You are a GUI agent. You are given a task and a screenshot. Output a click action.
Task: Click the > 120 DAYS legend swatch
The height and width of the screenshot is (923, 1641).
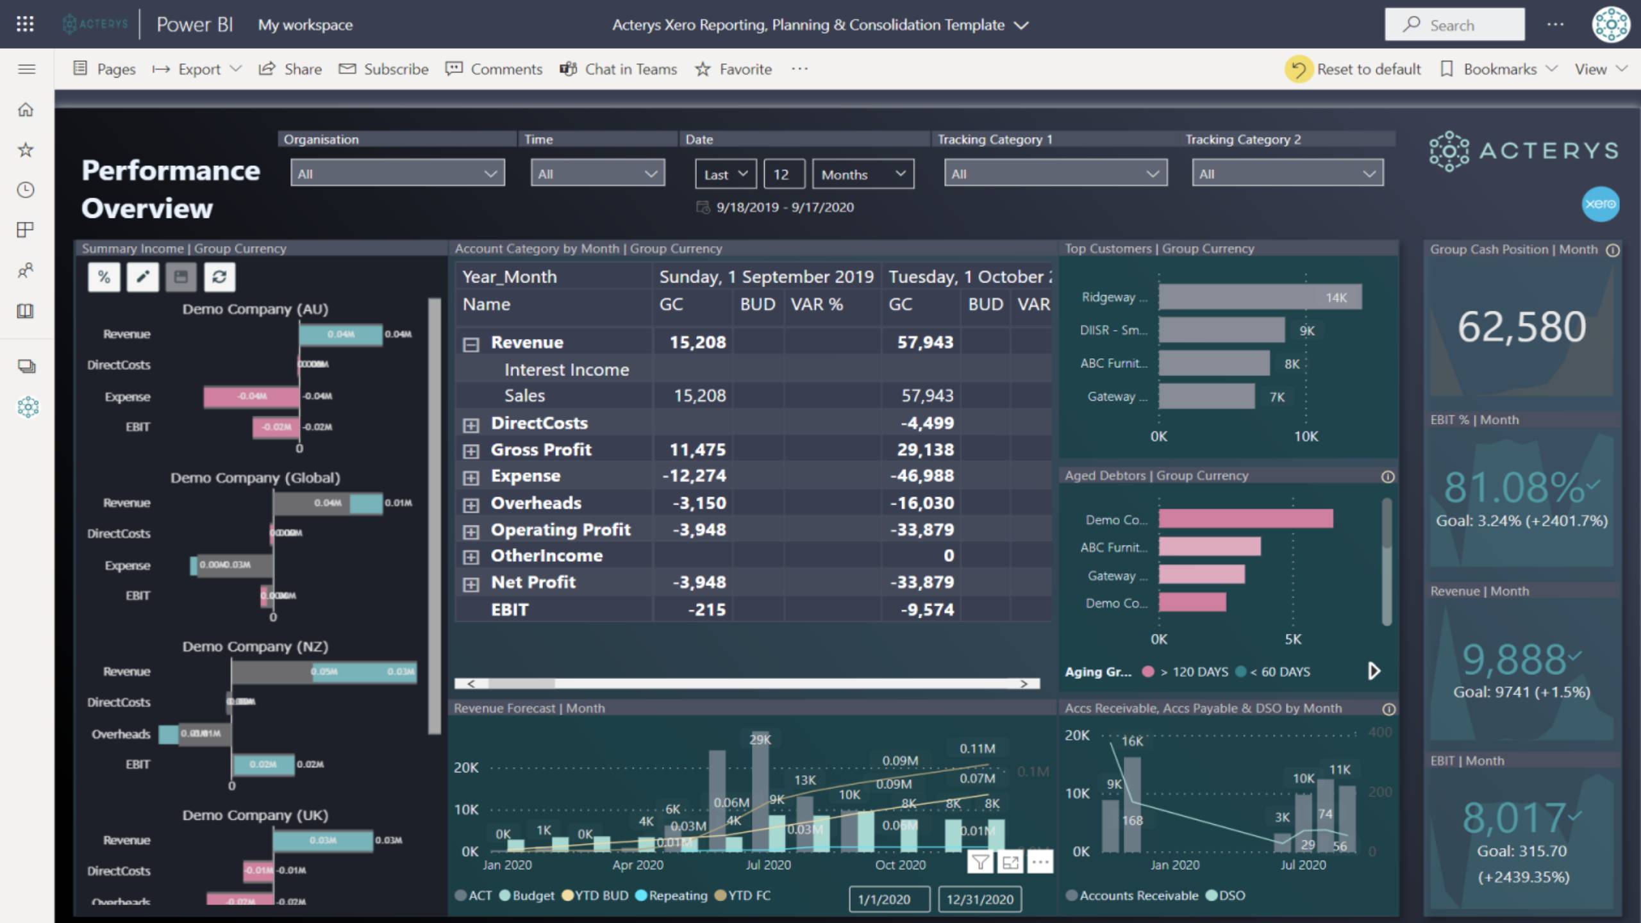coord(1148,671)
